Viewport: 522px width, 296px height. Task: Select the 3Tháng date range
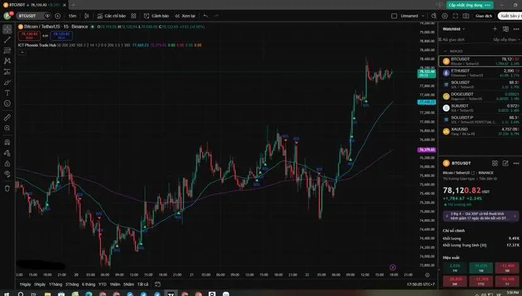tap(72, 285)
